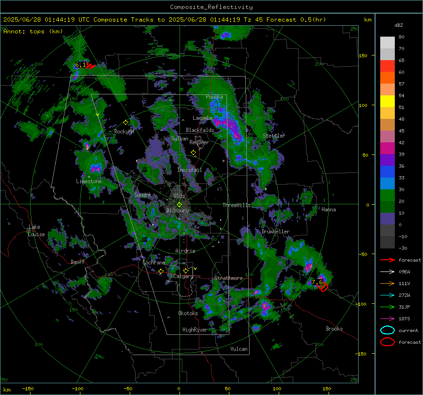Select the yellow swatch between 54 and 51

point(387,101)
